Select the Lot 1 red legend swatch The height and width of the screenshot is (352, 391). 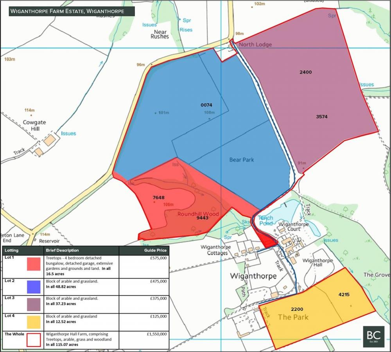click(x=34, y=264)
